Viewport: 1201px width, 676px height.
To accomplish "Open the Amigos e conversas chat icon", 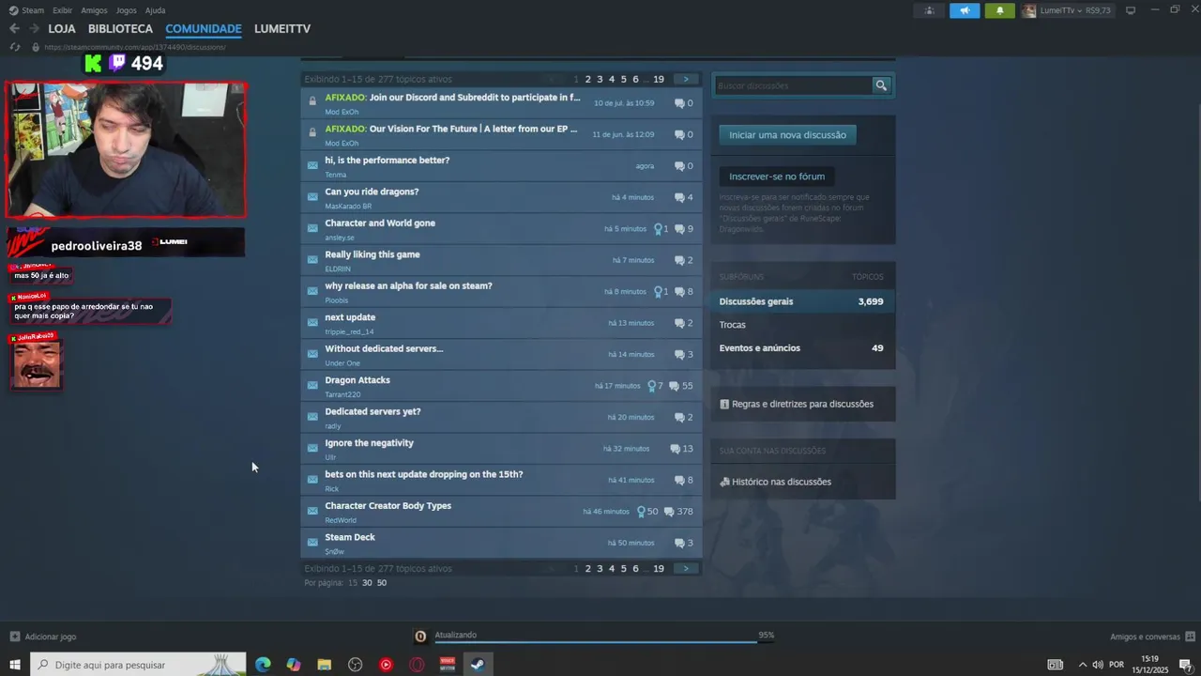I will [1190, 636].
